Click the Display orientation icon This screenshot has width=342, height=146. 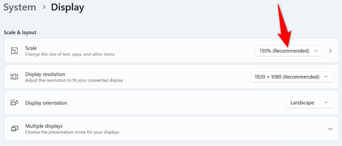pos(14,103)
